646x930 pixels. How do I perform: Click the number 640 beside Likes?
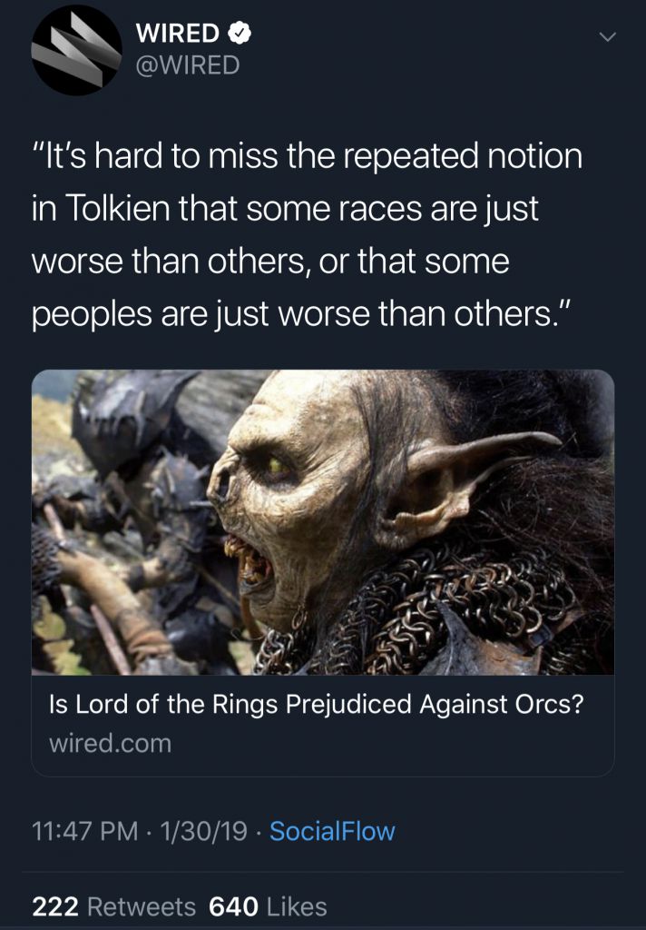click(233, 907)
